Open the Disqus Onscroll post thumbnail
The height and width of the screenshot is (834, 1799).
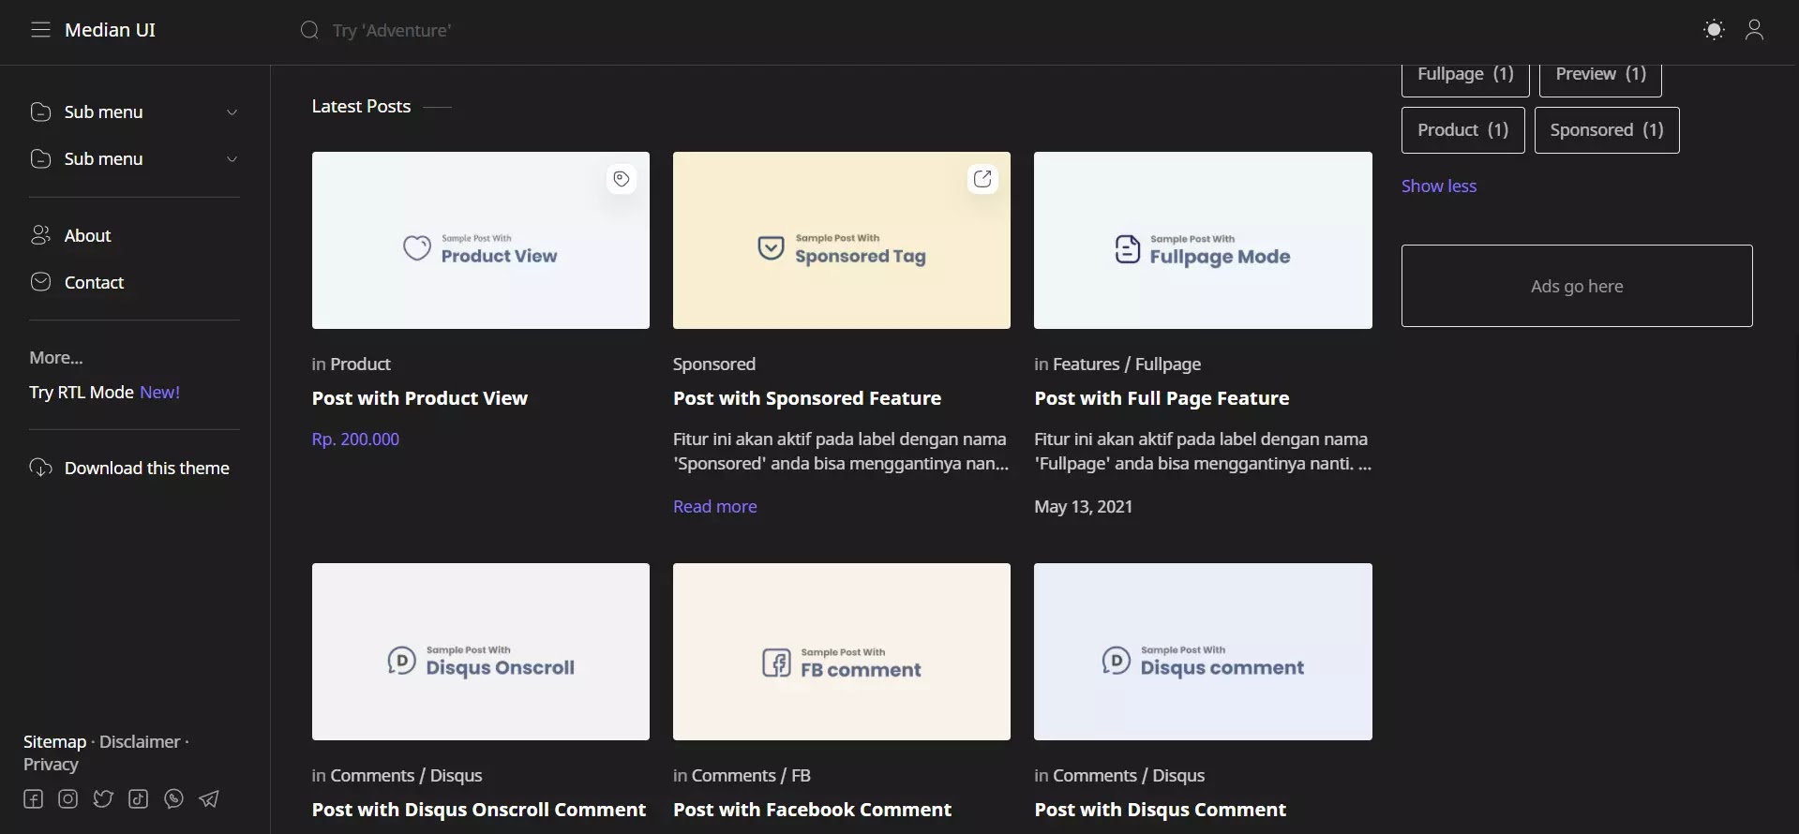(481, 651)
